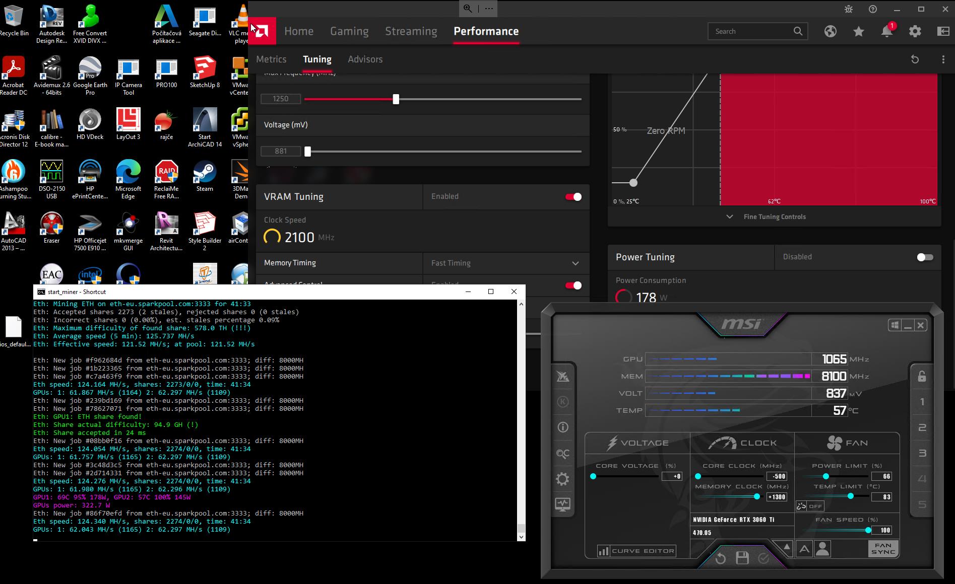Open Recycle Bin on desktop
Image resolution: width=955 pixels, height=584 pixels.
pos(14,21)
